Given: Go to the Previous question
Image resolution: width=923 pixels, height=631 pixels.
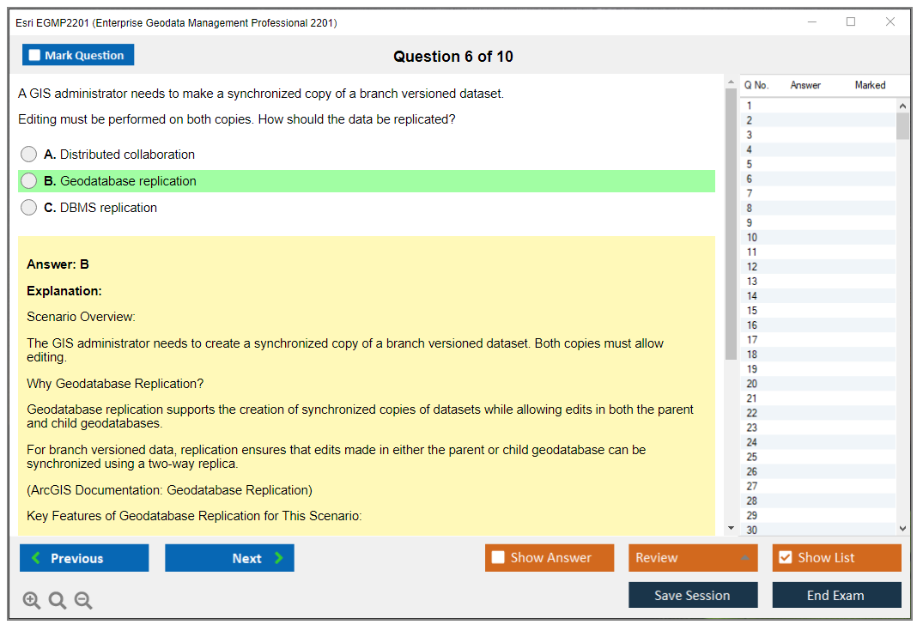Looking at the screenshot, I should click(84, 557).
